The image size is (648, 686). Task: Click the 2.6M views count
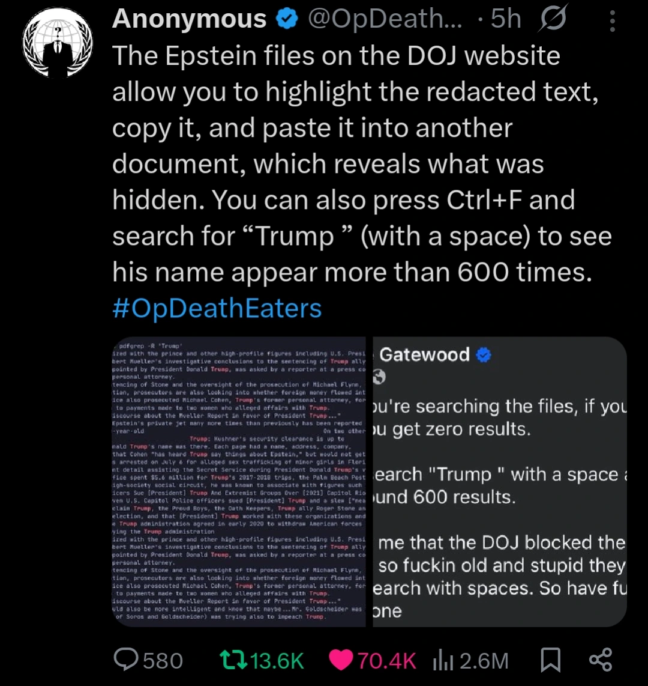(484, 661)
